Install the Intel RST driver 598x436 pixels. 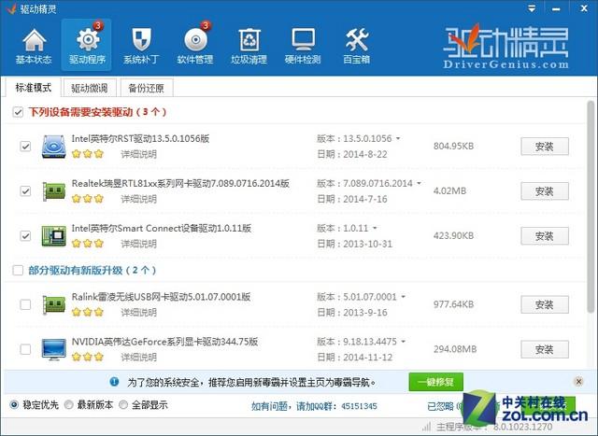[x=545, y=147]
